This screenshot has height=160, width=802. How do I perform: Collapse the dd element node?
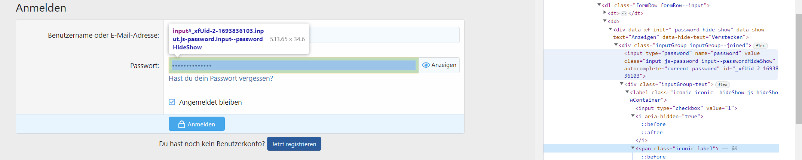pos(604,21)
